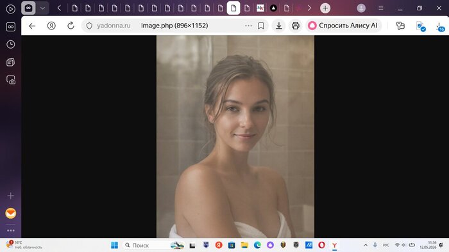Open the Opera icon in the taskbar
The width and height of the screenshot is (449, 252).
[x=321, y=245]
